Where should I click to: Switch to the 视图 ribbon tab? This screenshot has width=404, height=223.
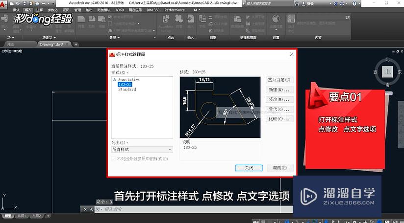click(66, 10)
